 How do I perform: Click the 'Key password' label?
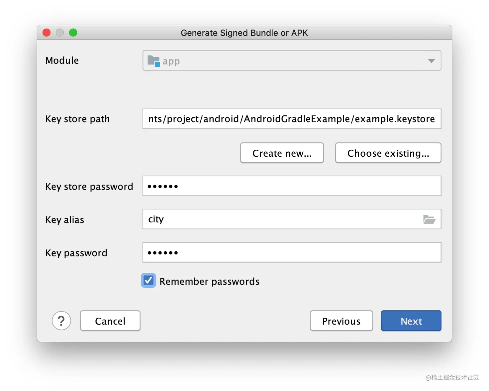[x=76, y=253]
